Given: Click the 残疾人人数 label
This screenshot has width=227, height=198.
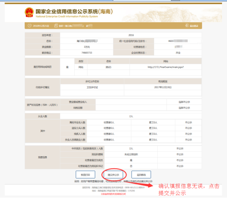Looking at the screenshot, I should tap(80, 134).
